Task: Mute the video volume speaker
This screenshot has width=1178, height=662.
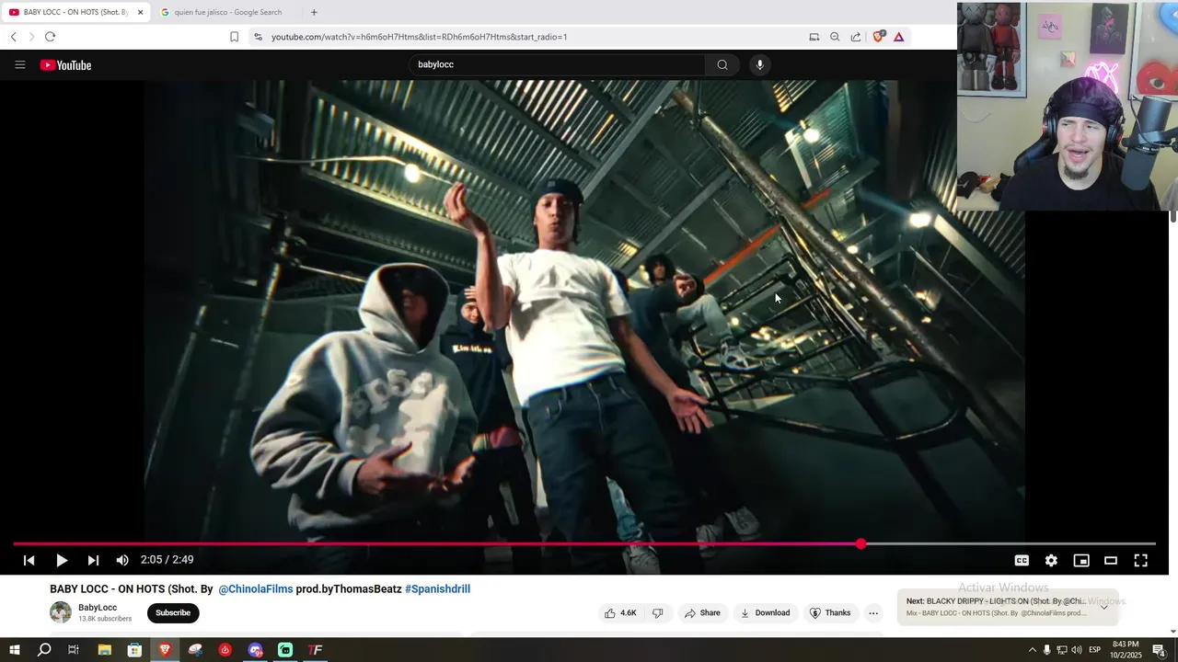Action: click(x=122, y=560)
